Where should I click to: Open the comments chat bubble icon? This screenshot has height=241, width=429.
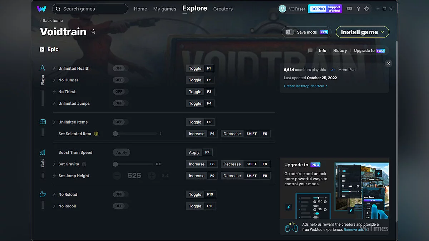310,51
